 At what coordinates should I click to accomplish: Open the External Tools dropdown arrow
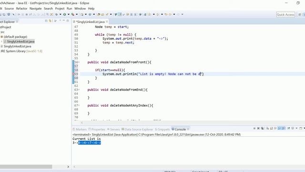(77, 14)
